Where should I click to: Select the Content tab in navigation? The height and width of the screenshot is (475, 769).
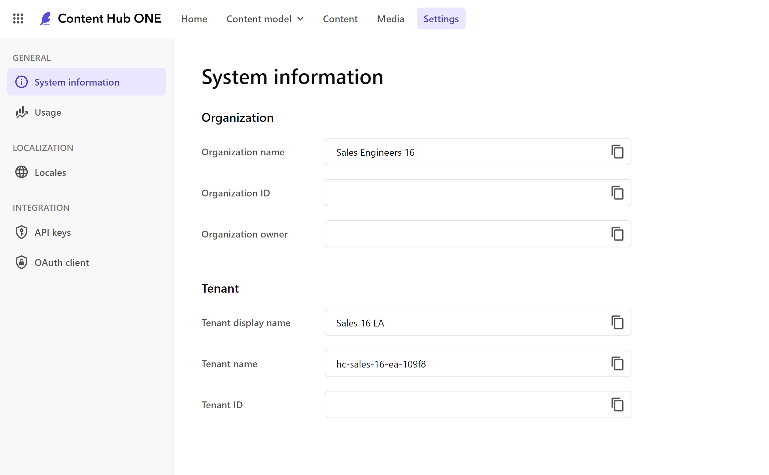click(x=340, y=19)
